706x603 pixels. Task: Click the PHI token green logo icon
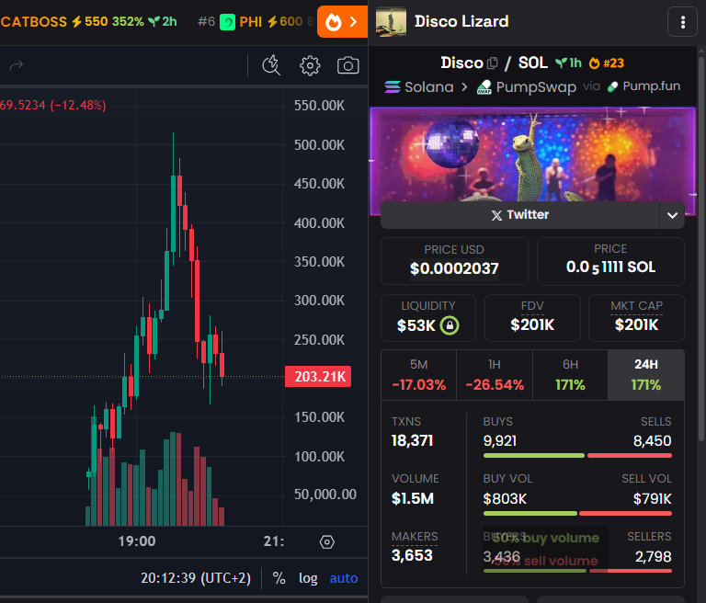click(227, 22)
